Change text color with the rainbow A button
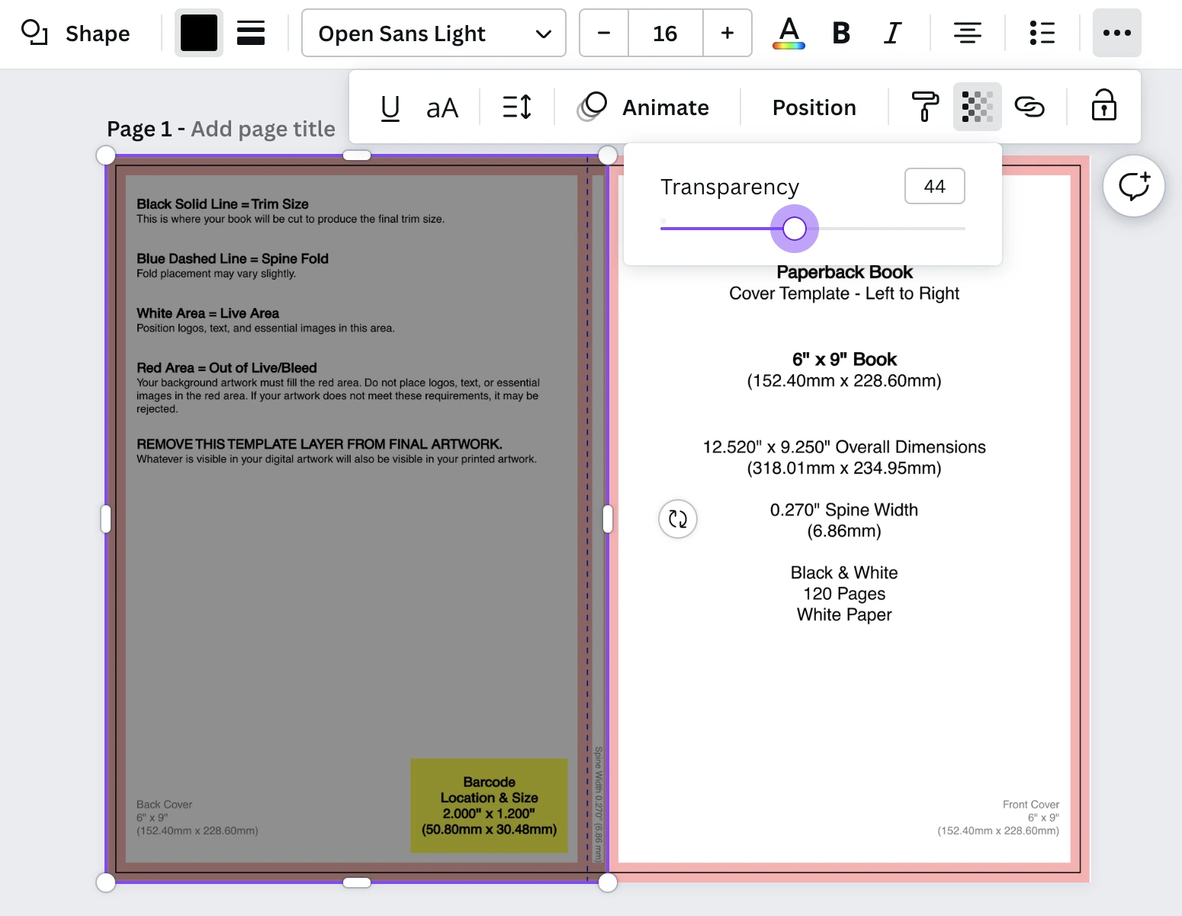The width and height of the screenshot is (1182, 916). pyautogui.click(x=789, y=33)
